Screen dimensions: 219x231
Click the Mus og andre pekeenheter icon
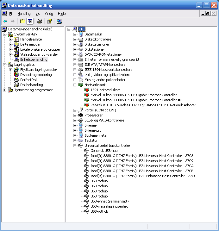(81, 80)
